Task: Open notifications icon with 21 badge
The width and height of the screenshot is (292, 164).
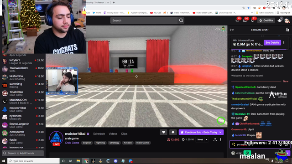Action: pos(252,20)
